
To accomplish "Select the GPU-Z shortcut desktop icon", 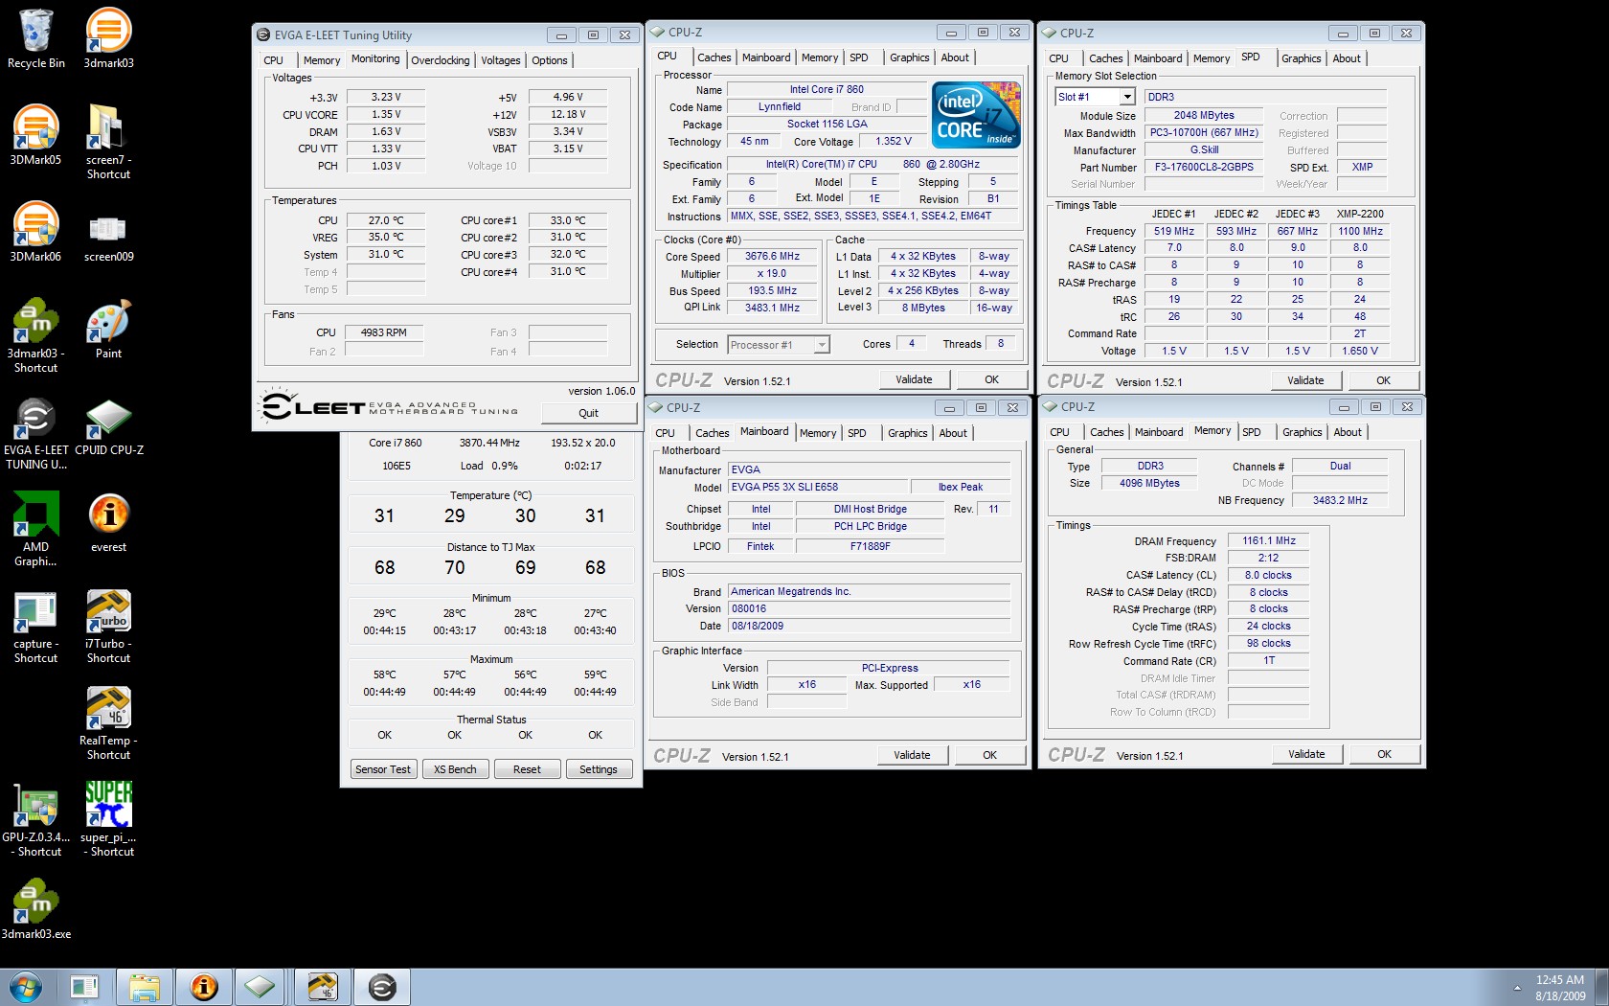I will [35, 820].
